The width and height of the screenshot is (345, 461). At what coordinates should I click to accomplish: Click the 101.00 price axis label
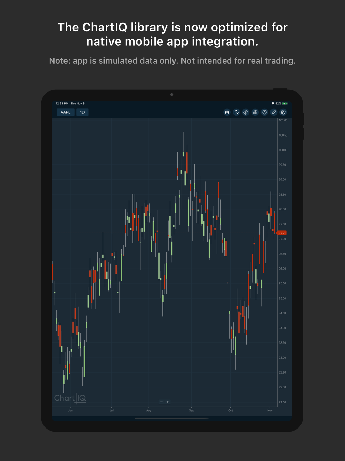point(283,120)
